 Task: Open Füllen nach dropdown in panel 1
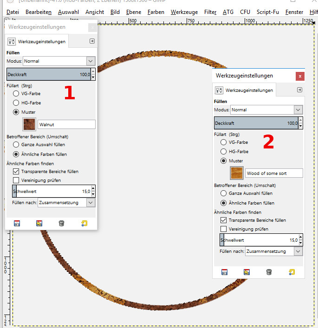[x=66, y=202]
